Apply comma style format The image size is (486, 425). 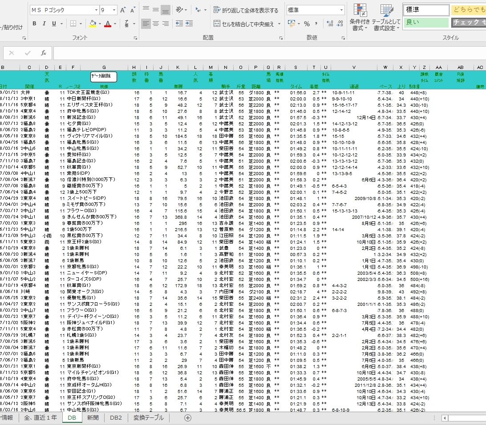pyautogui.click(x=316, y=24)
